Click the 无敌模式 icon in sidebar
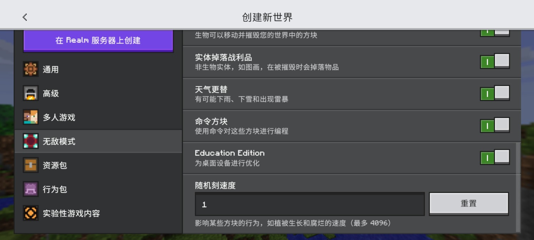 (31, 141)
